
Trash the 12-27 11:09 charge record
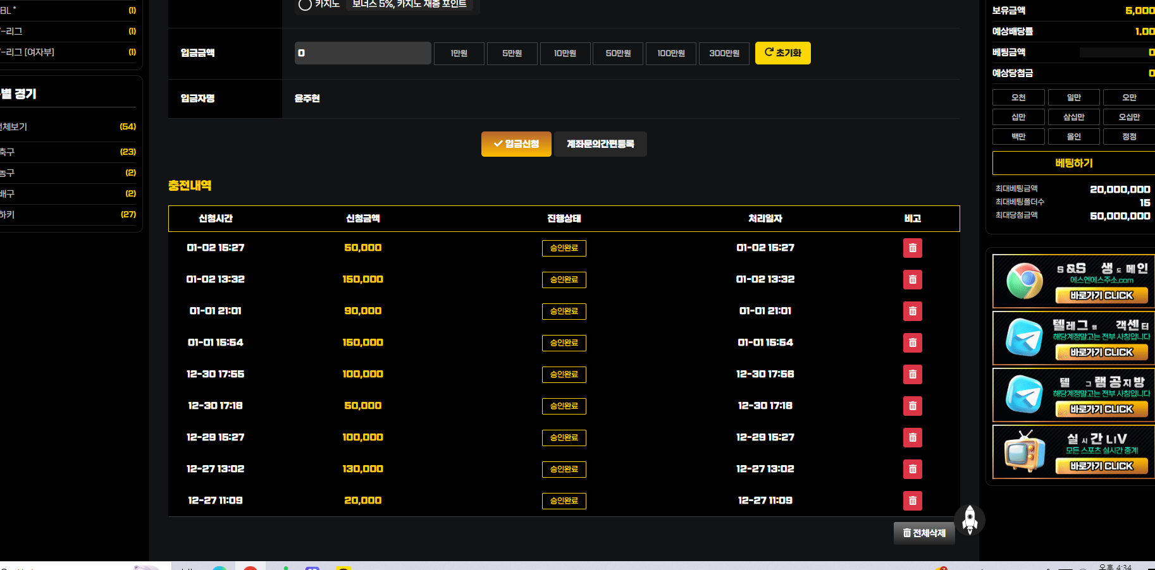[912, 500]
